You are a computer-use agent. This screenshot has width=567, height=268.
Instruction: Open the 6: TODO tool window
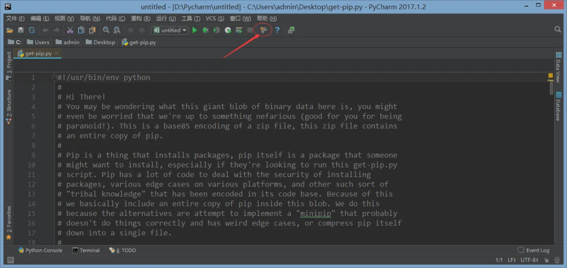(x=123, y=250)
